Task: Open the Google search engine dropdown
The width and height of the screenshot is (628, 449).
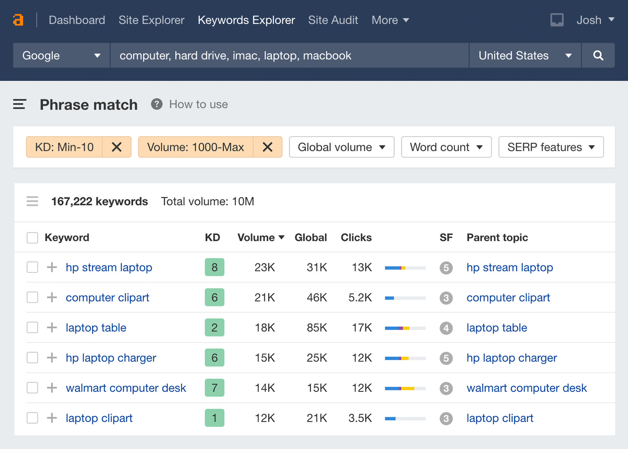Action: point(61,55)
